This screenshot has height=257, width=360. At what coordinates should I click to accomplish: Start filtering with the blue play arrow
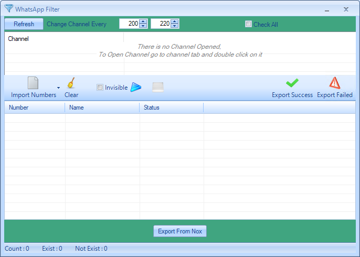coord(136,87)
